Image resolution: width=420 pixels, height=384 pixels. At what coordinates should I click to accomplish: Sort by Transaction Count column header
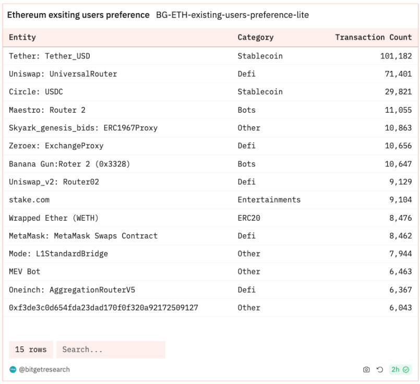point(373,38)
